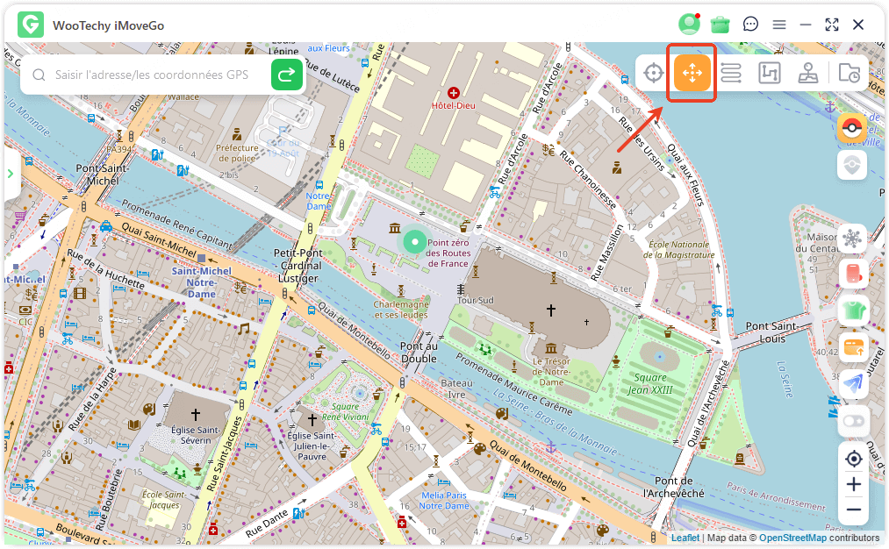Click the Leaflet link

(685, 538)
